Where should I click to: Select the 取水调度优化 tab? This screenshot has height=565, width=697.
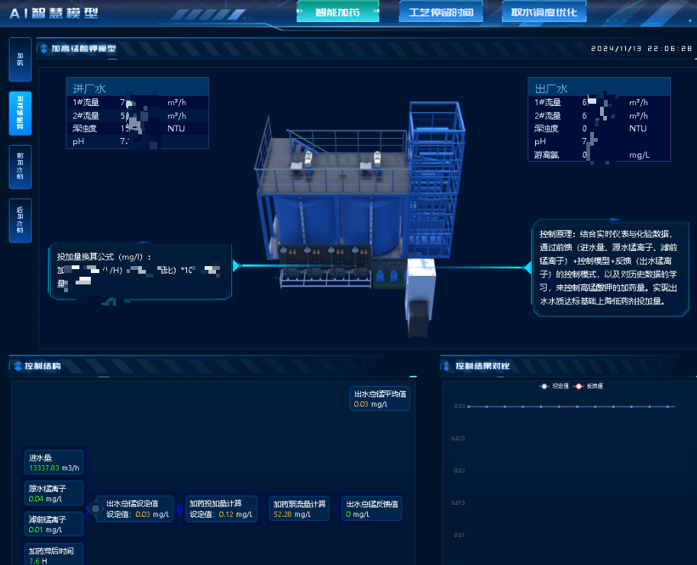click(x=544, y=12)
